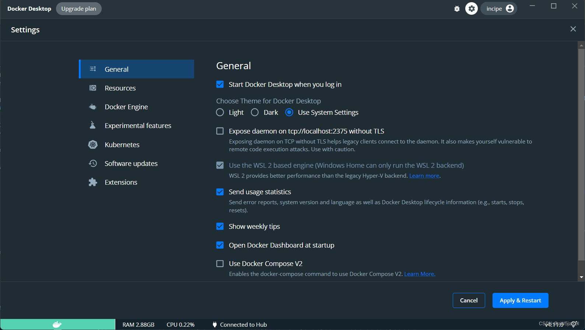Click the Upgrade plan button
Viewport: 585px width, 330px height.
click(79, 8)
